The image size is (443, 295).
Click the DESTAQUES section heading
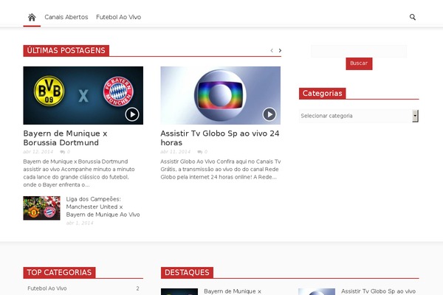click(187, 272)
